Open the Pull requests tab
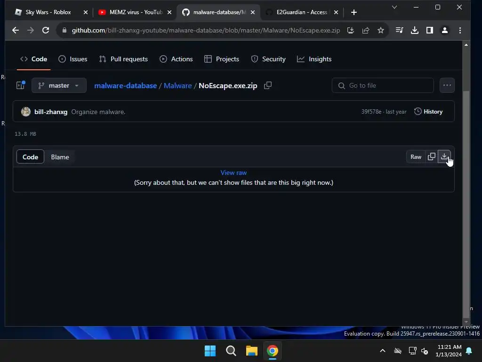Viewport: 482px width, 362px height. pos(123,59)
